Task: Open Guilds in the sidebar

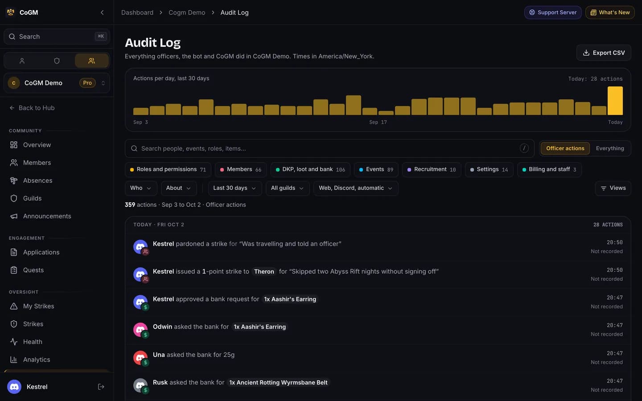Action: coord(57,198)
